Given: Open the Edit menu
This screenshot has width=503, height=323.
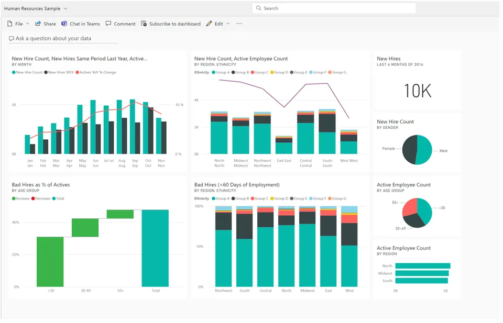Looking at the screenshot, I should coord(218,24).
